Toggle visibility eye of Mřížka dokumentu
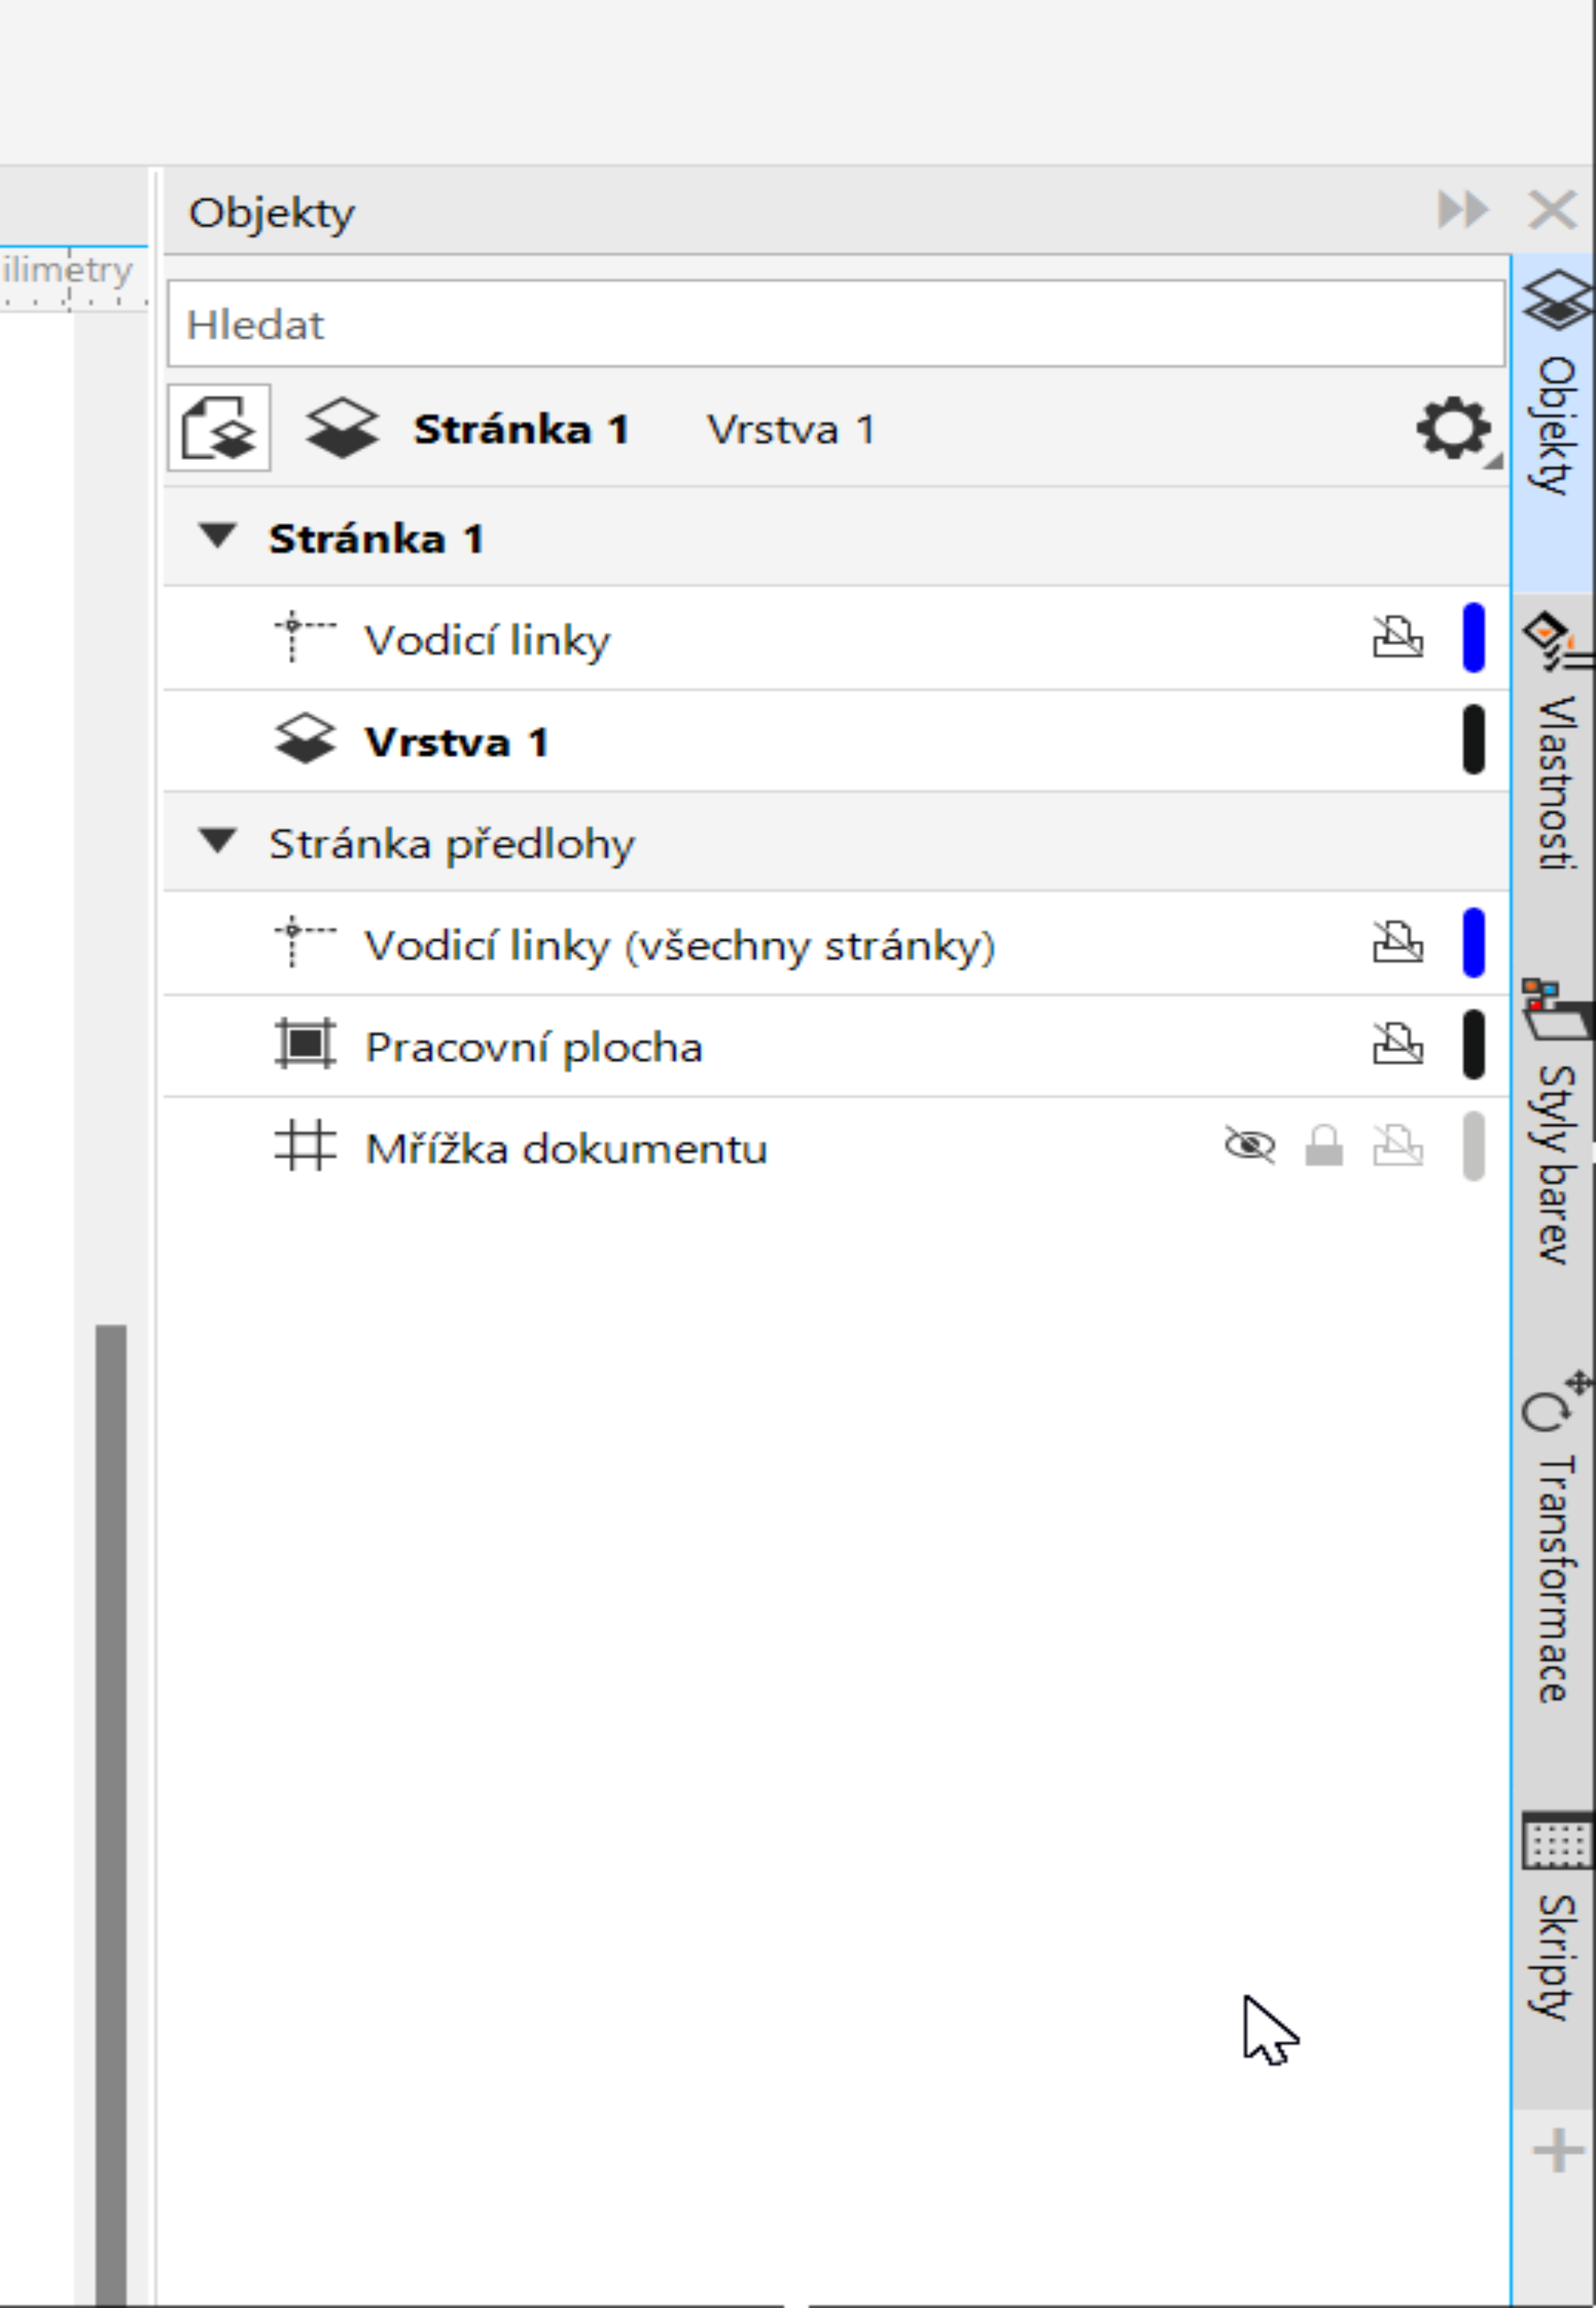Image resolution: width=1596 pixels, height=2308 pixels. [1250, 1146]
